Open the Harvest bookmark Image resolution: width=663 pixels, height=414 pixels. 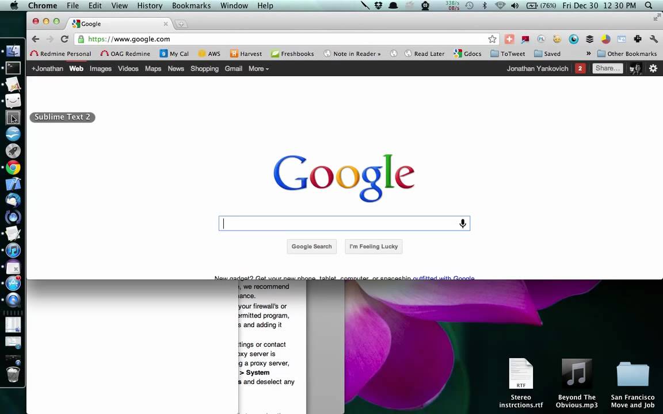246,53
